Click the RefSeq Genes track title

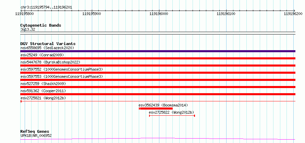(x=35, y=132)
